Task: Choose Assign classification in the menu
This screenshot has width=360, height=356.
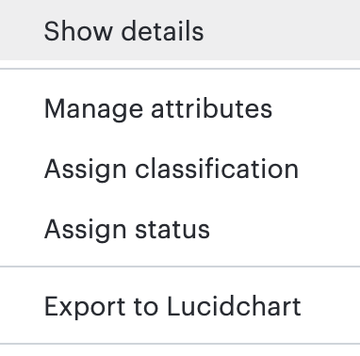Action: click(180, 169)
